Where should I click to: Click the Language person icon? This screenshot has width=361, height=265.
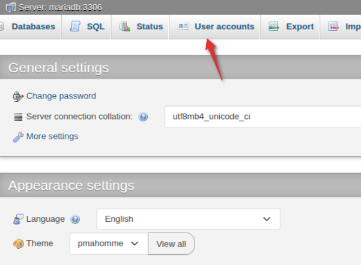coord(18,219)
